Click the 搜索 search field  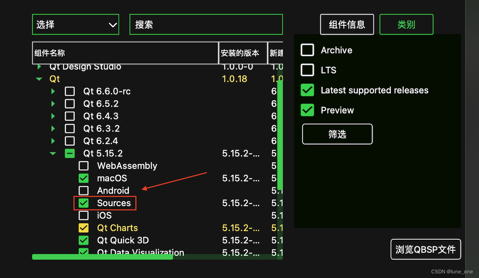[206, 25]
